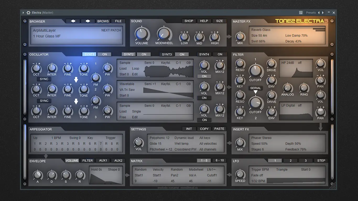Switch to the SYNT2 layer tab

pos(129,54)
